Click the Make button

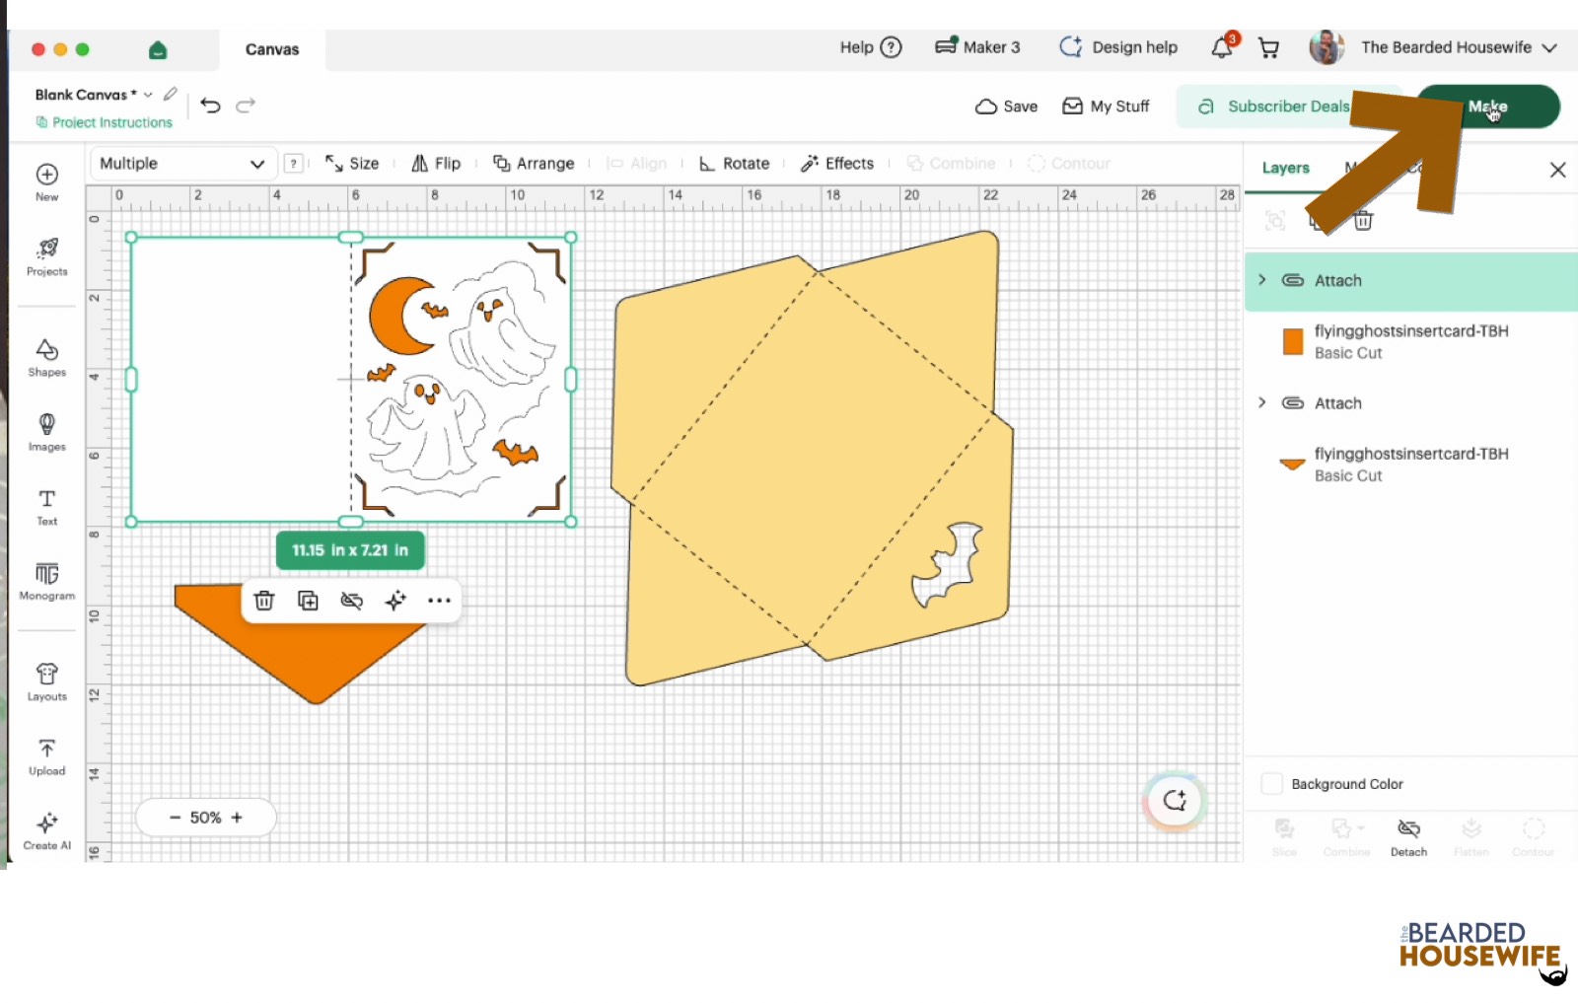click(1488, 107)
